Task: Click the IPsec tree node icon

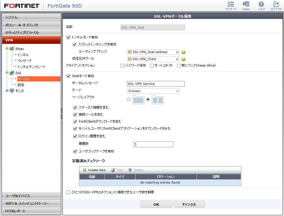Action: click(x=12, y=48)
